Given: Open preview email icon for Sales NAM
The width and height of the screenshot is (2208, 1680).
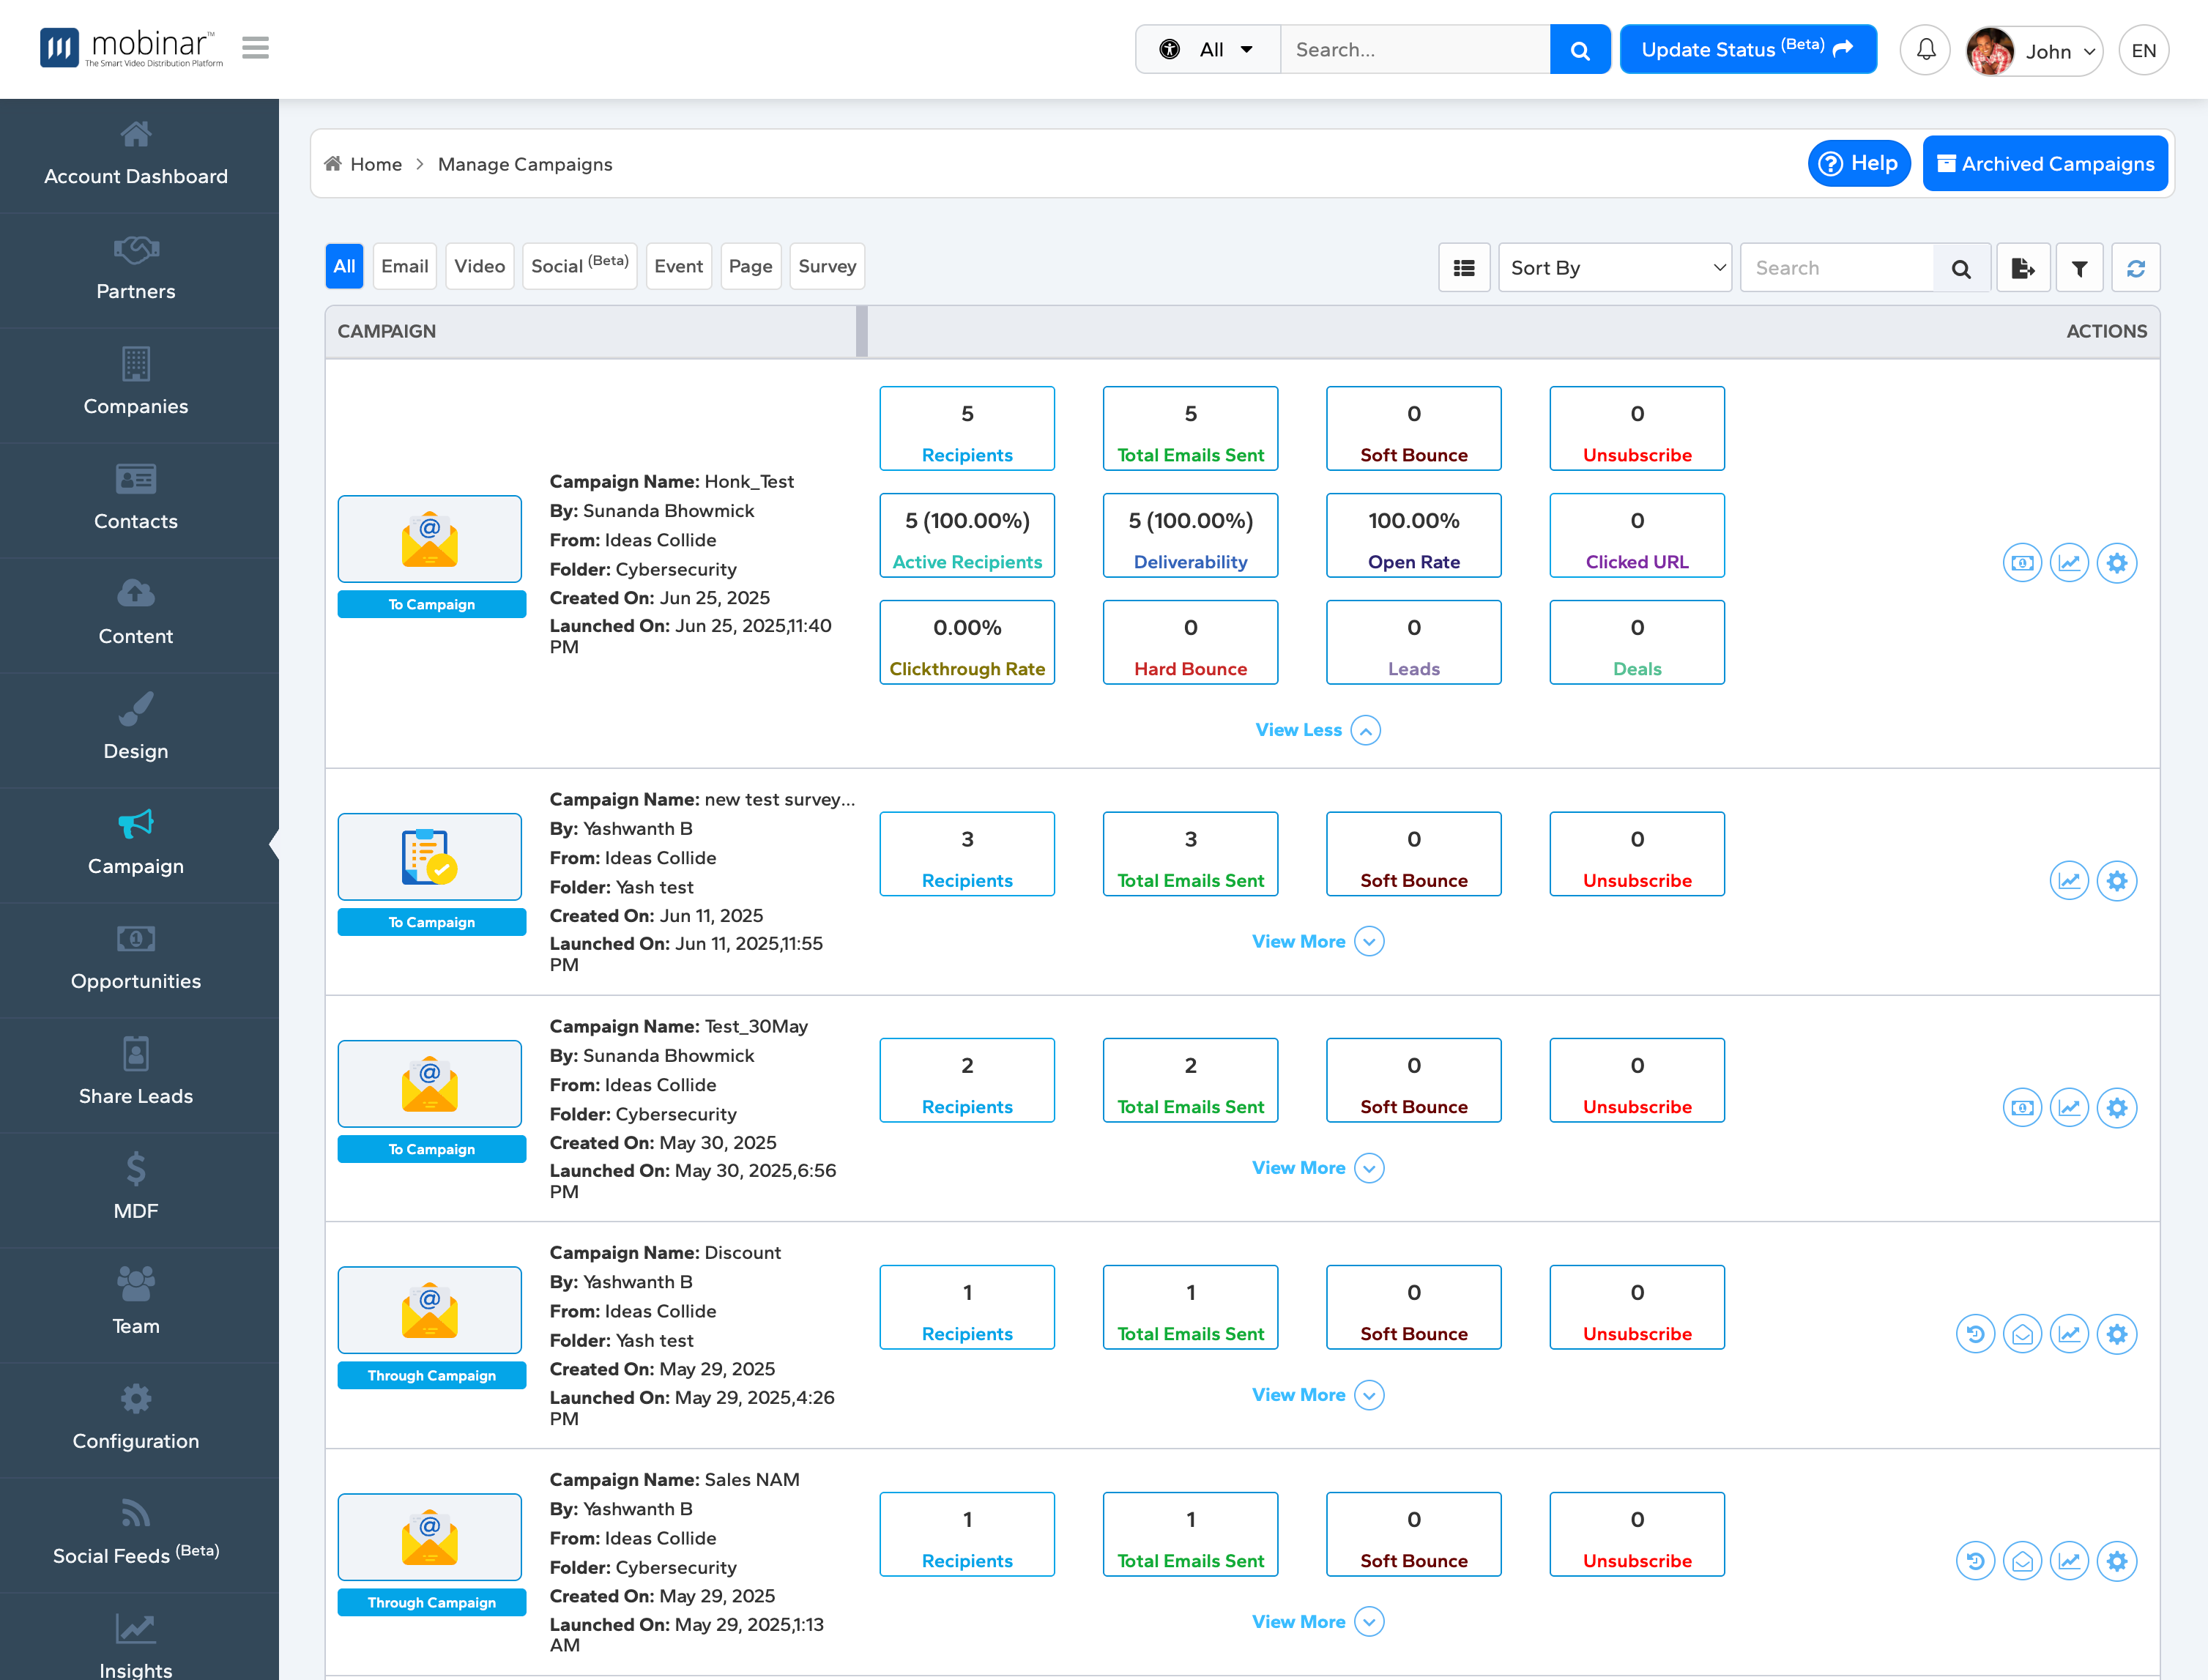Looking at the screenshot, I should [2022, 1561].
